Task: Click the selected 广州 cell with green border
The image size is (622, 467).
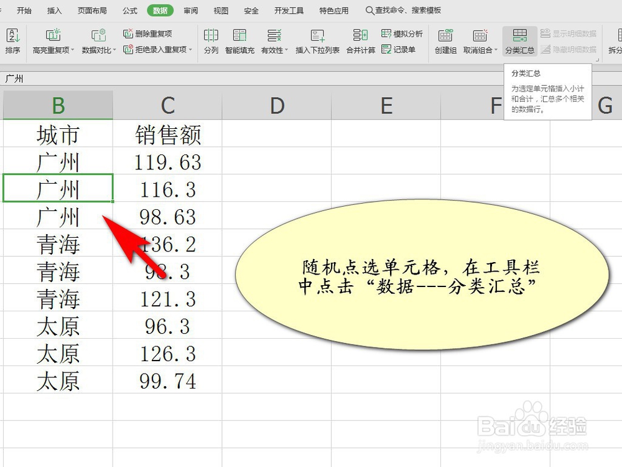Action: [58, 188]
